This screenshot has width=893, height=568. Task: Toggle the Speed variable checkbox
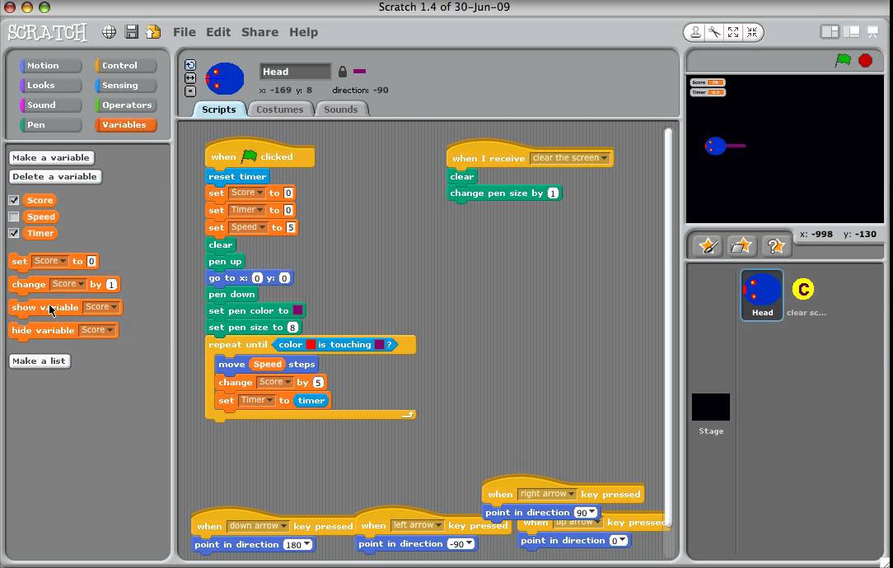pos(14,216)
